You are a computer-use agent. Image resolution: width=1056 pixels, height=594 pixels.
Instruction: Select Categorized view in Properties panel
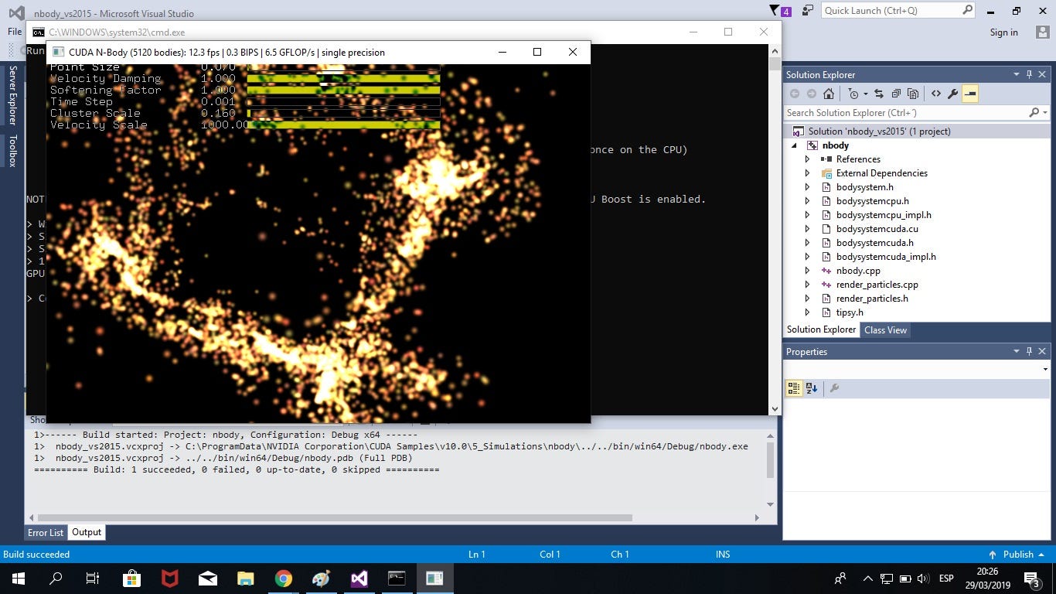point(794,388)
